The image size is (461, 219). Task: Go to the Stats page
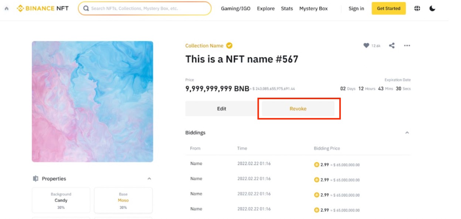point(287,8)
